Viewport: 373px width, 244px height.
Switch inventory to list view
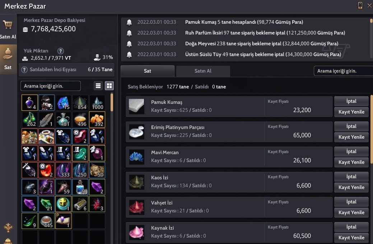pos(98,86)
